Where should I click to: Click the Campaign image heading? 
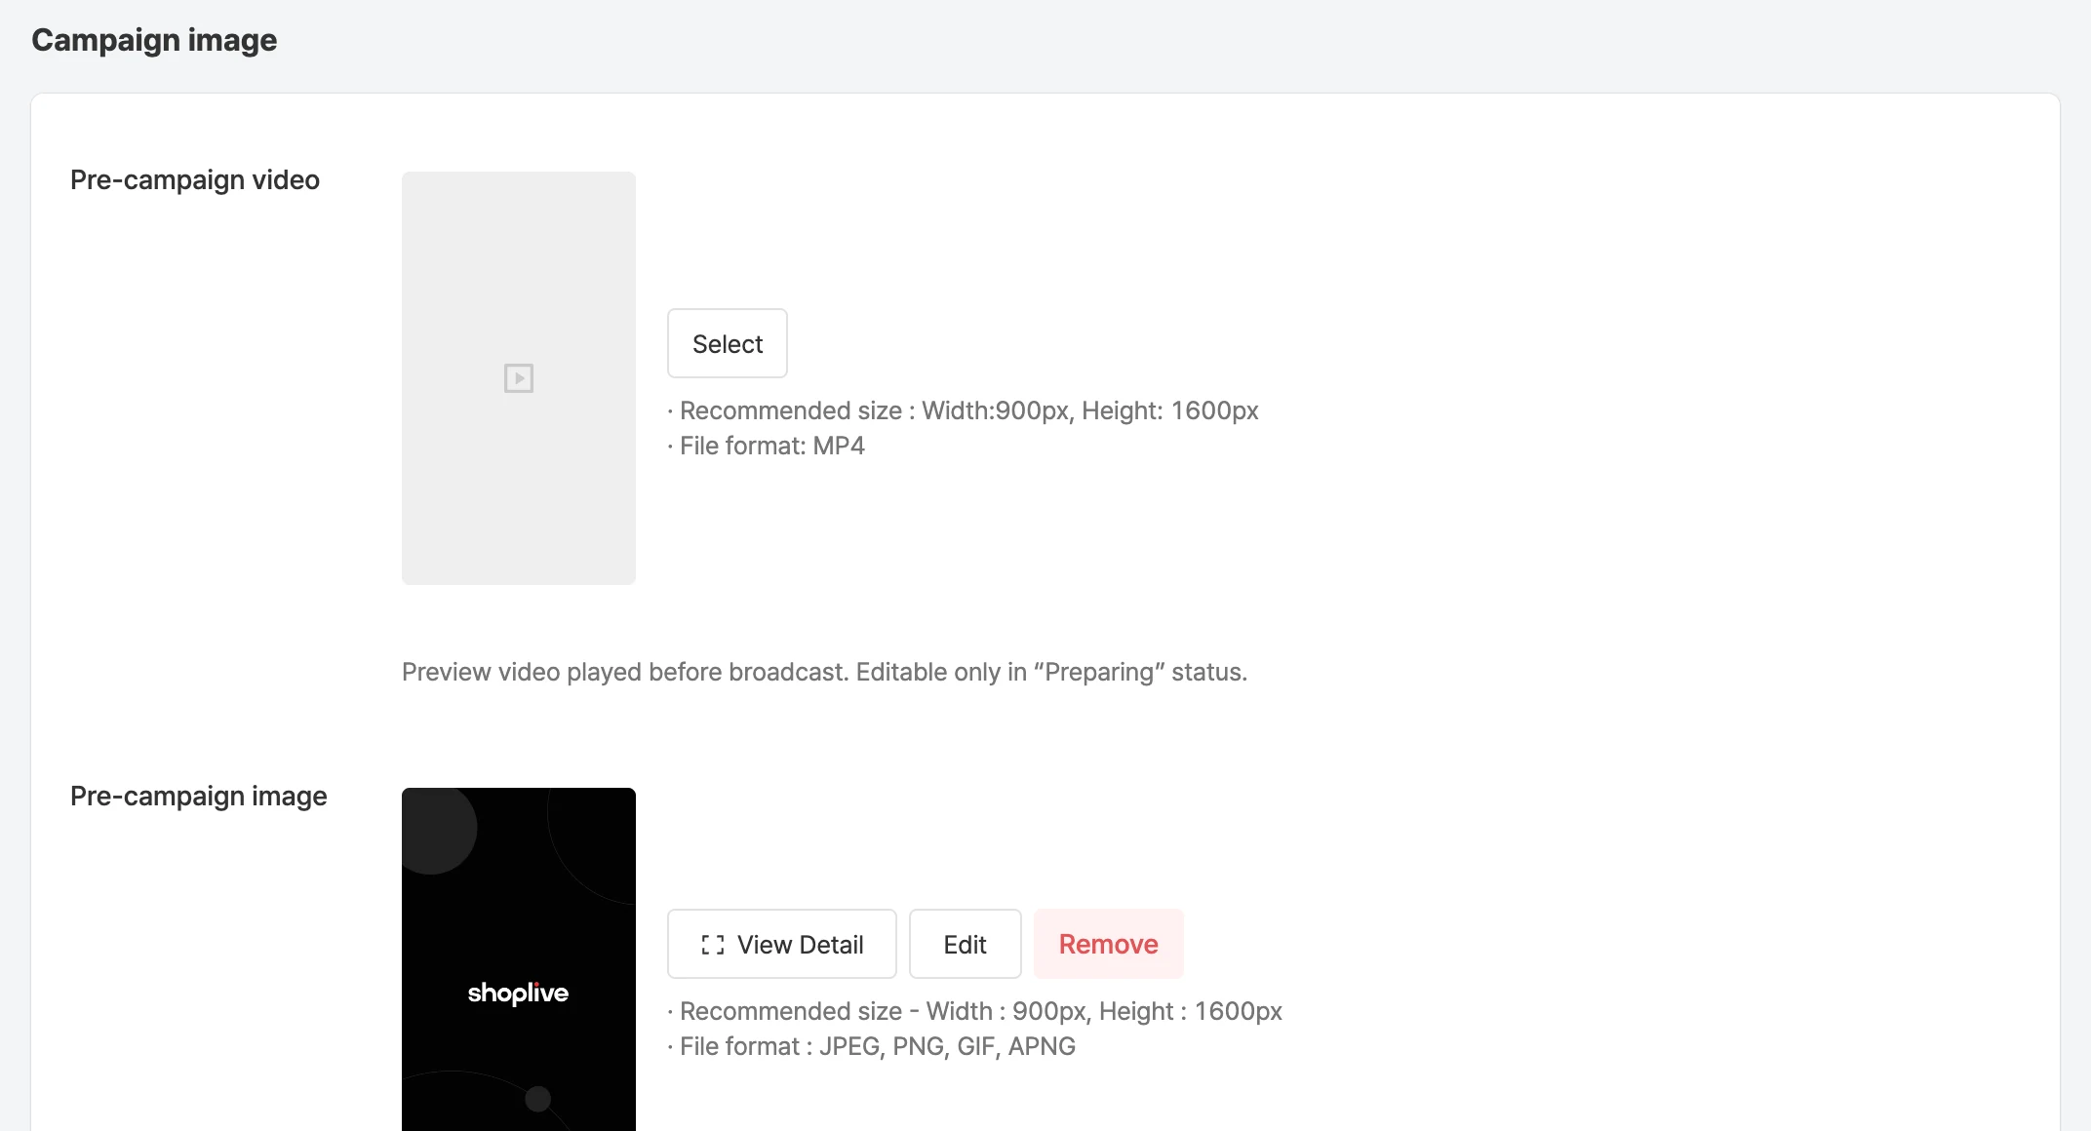click(x=154, y=40)
